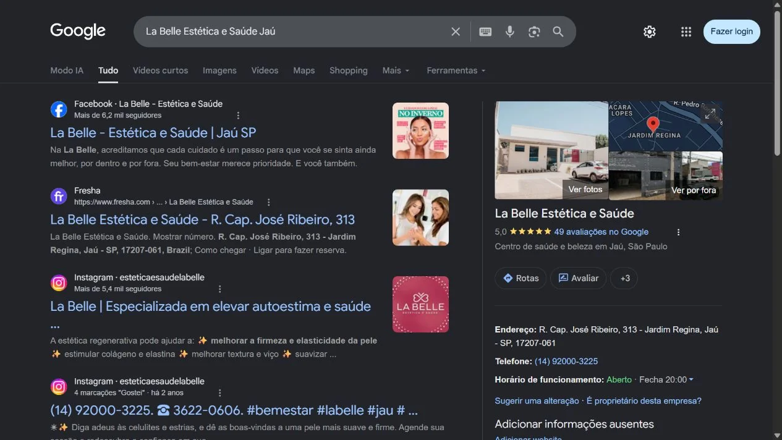Open Google apps grid icon
This screenshot has width=782, height=440.
(x=686, y=32)
